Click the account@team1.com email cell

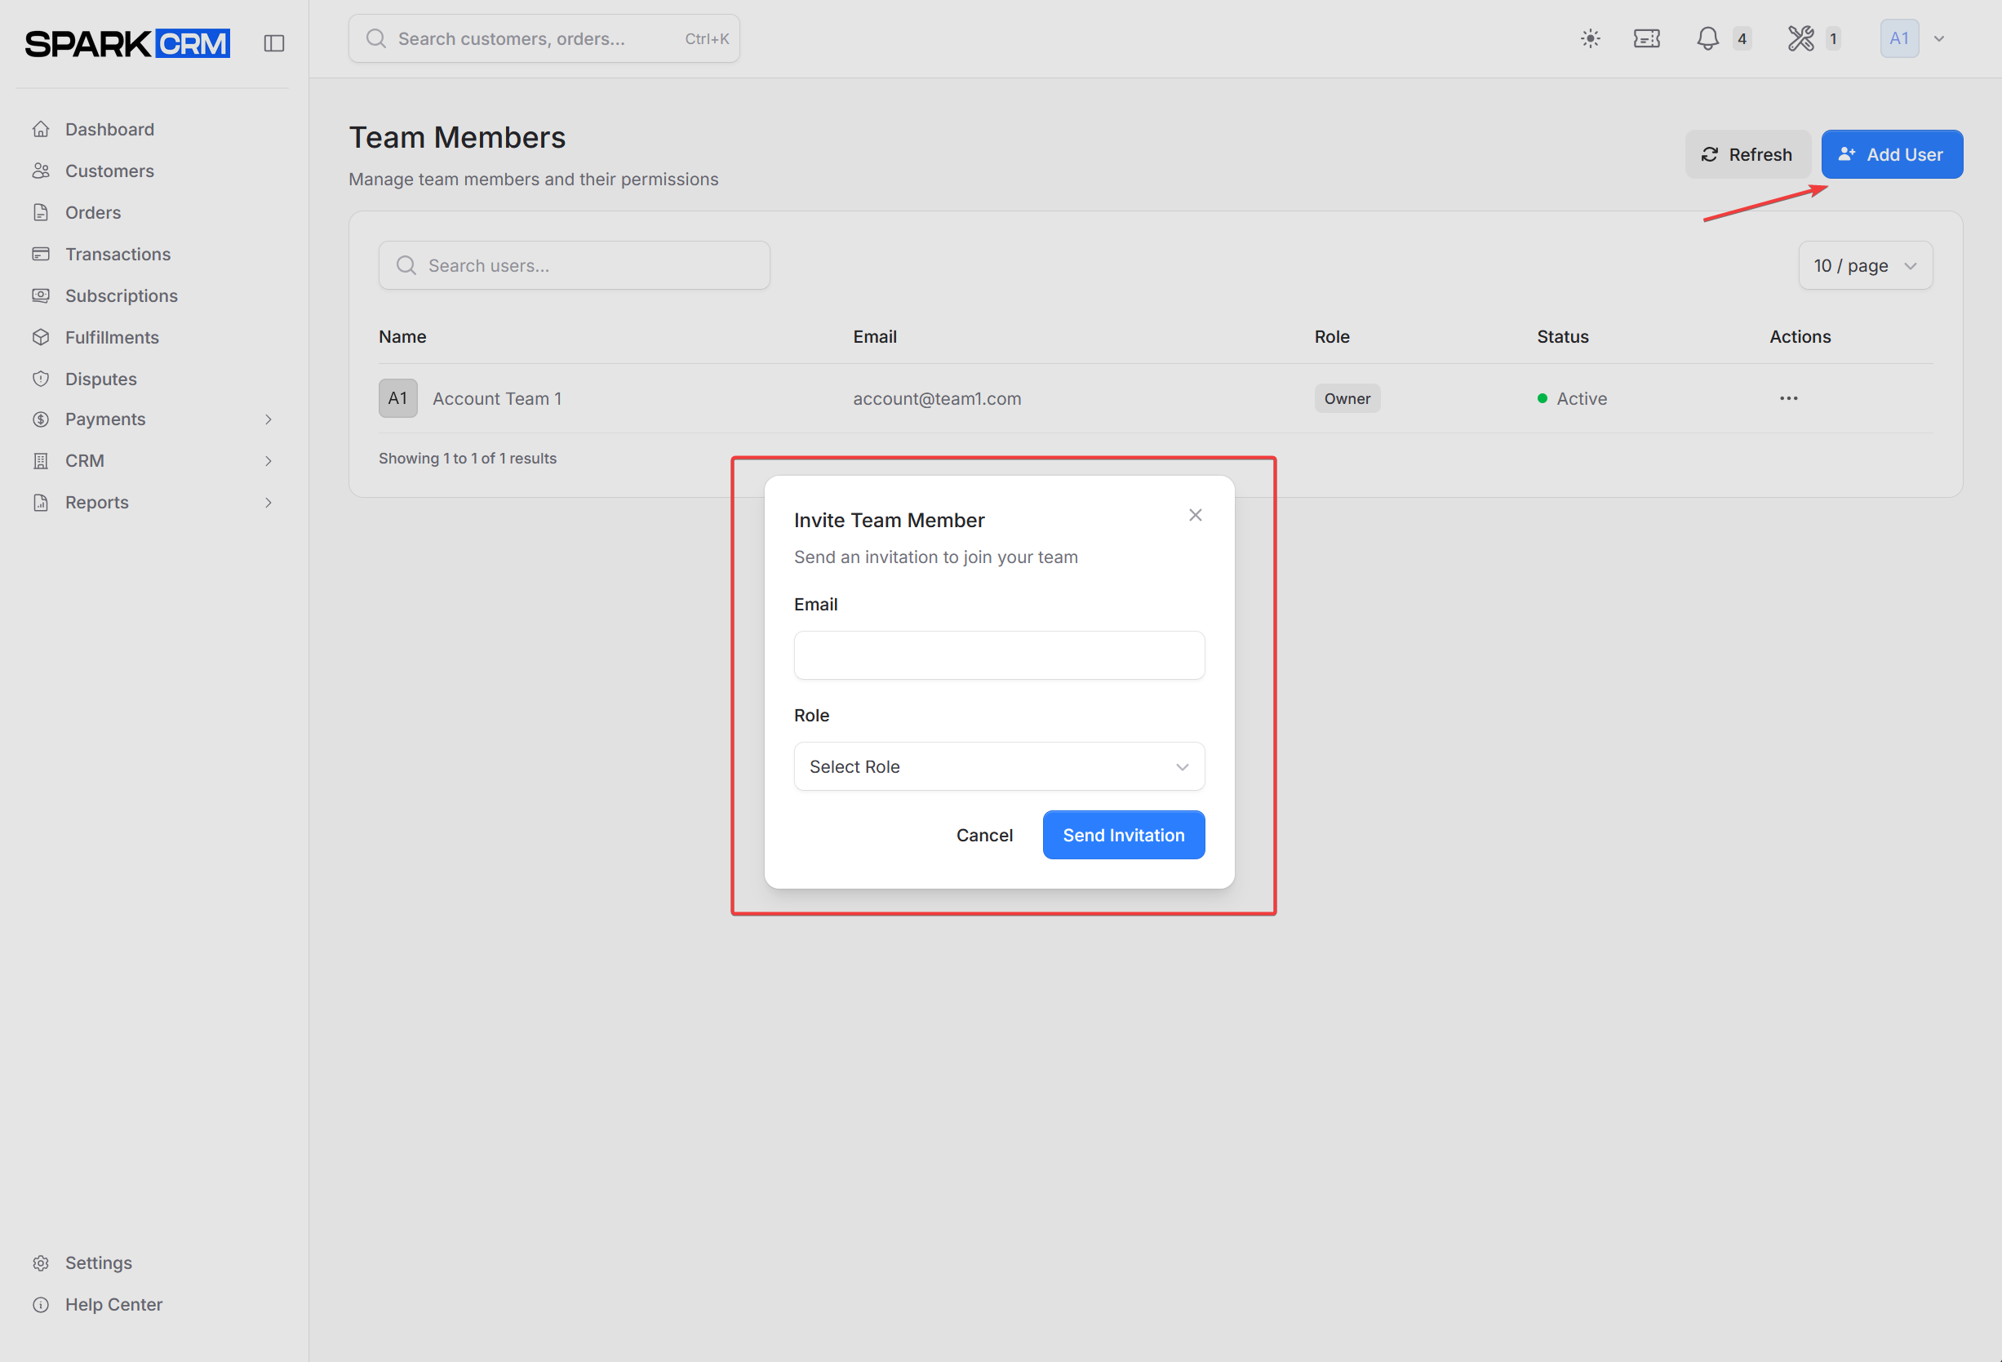(937, 399)
